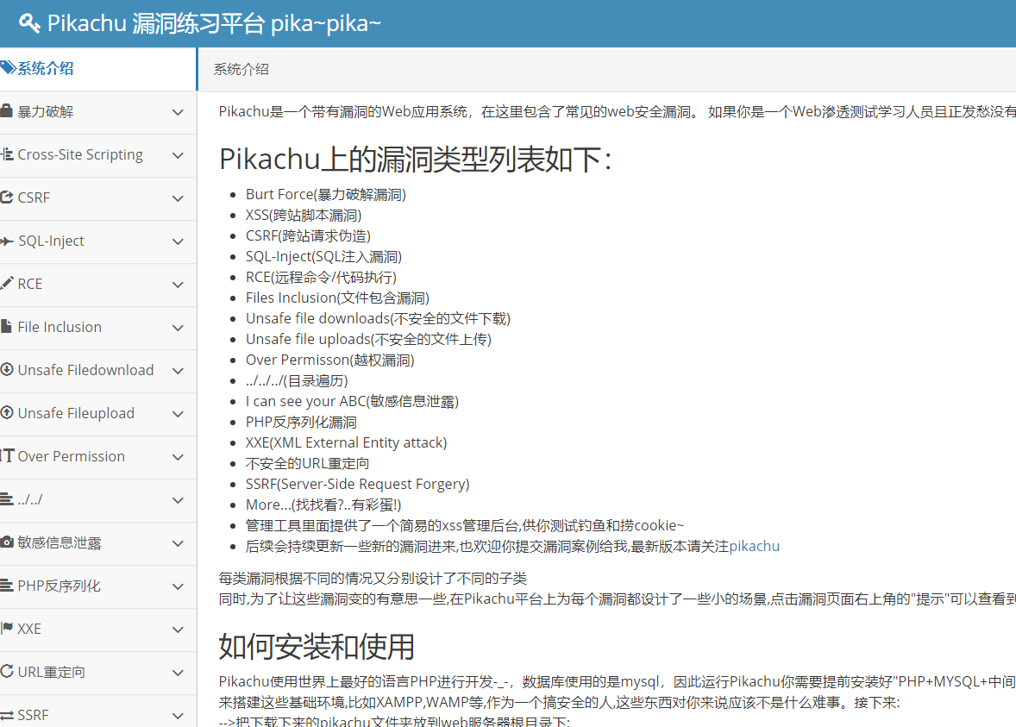Expand the URL重定向 chevron

[x=179, y=673]
